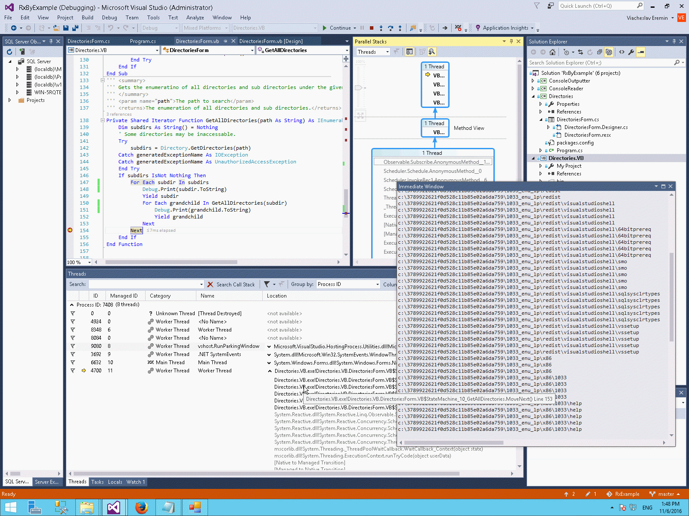The height and width of the screenshot is (516, 689).
Task: Open the Debug menu
Action: click(109, 18)
